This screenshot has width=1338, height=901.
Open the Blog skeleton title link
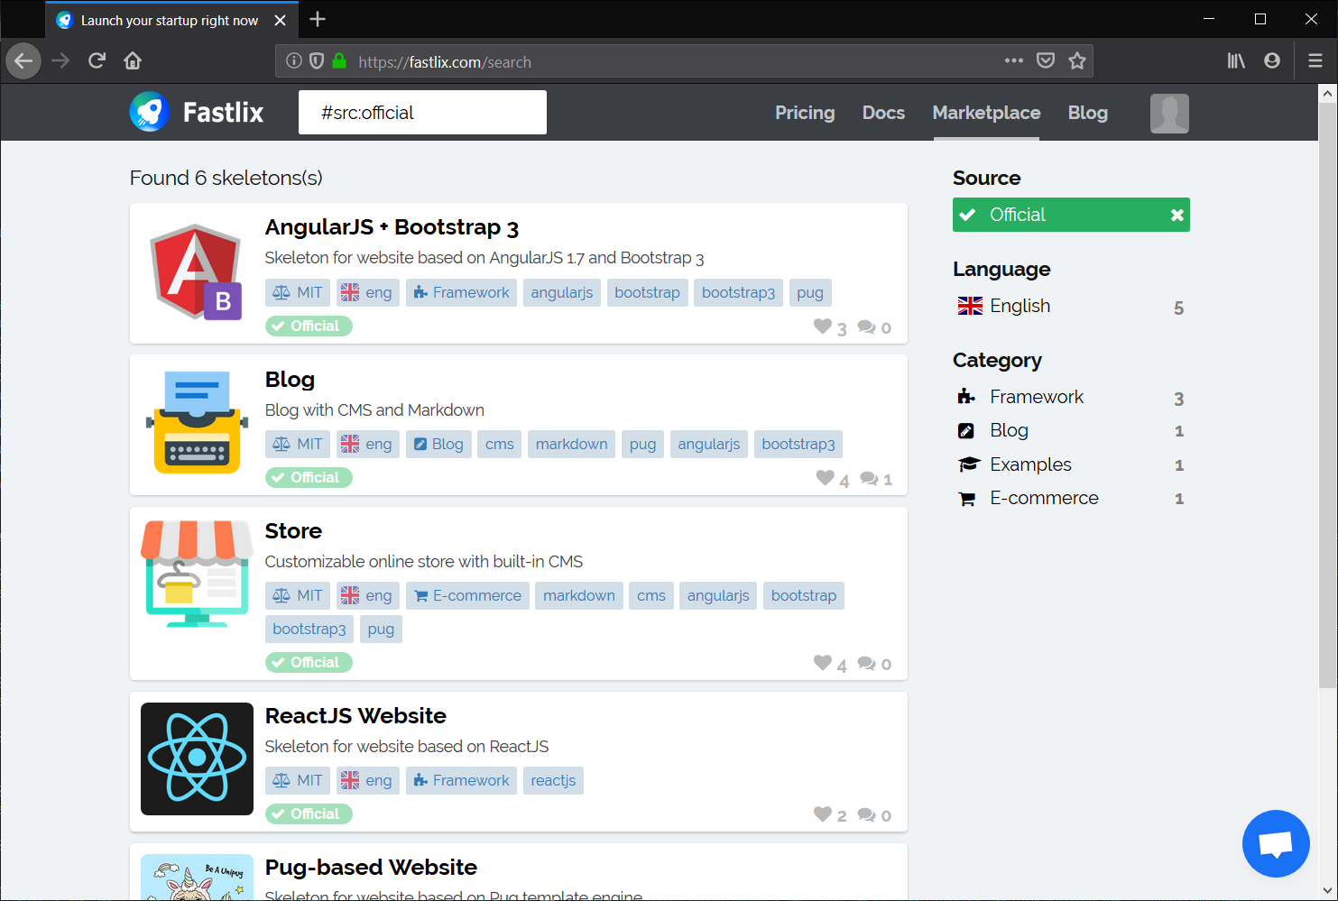point(290,380)
